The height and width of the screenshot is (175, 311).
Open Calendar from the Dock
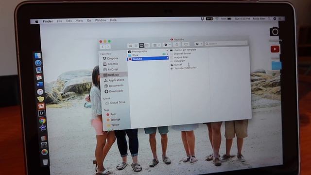click(39, 77)
